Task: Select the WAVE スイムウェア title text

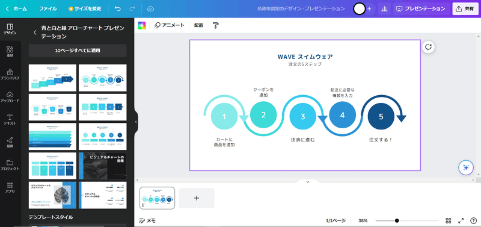Action: pyautogui.click(x=305, y=57)
